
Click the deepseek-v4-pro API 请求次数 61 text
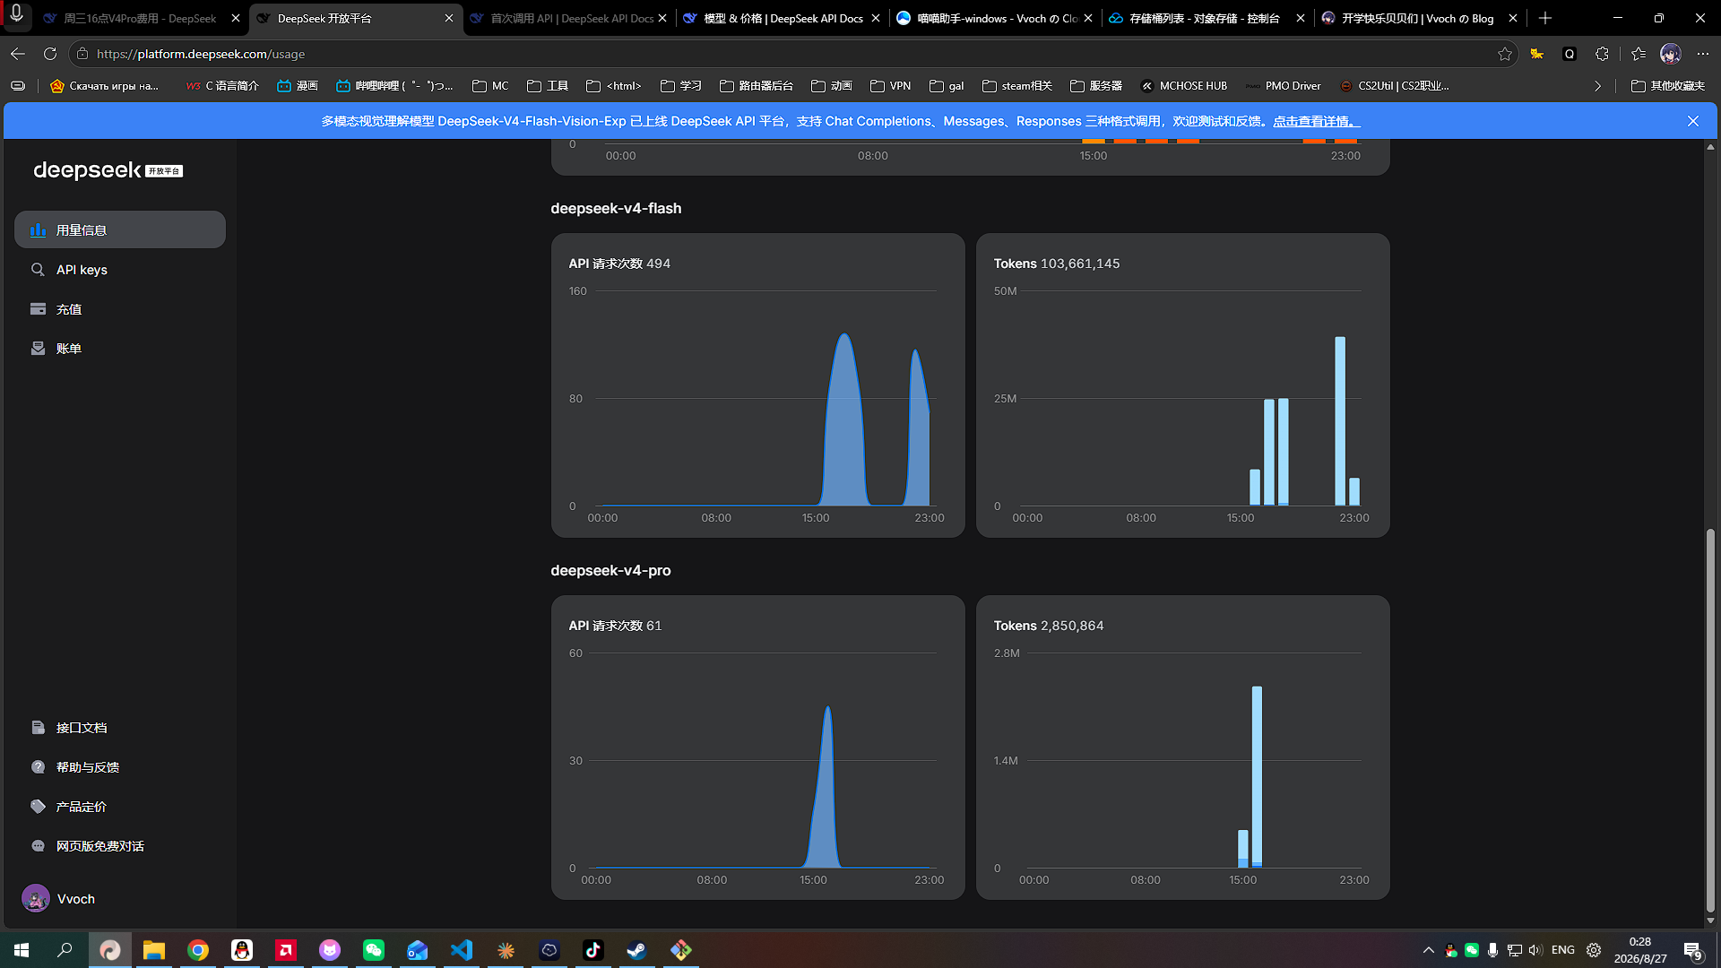tap(615, 626)
